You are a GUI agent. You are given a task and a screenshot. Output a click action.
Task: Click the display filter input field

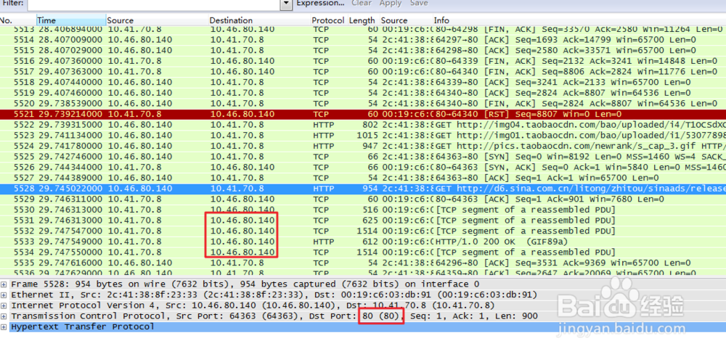[x=154, y=4]
